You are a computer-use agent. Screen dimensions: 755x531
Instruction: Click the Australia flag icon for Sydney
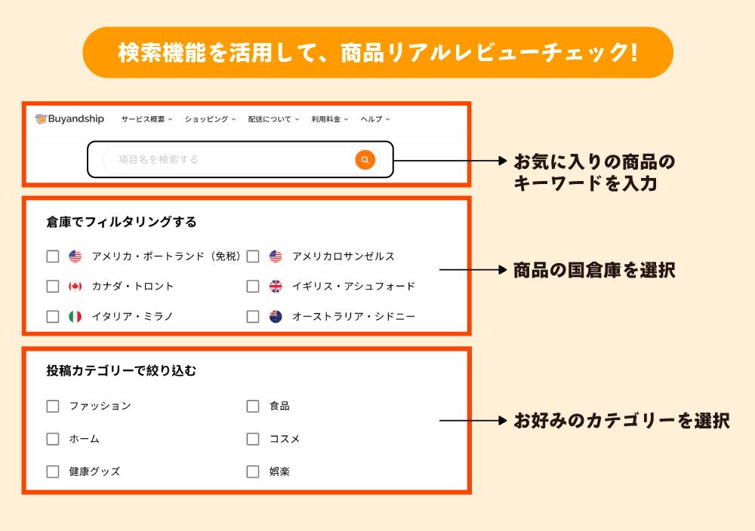click(x=276, y=317)
